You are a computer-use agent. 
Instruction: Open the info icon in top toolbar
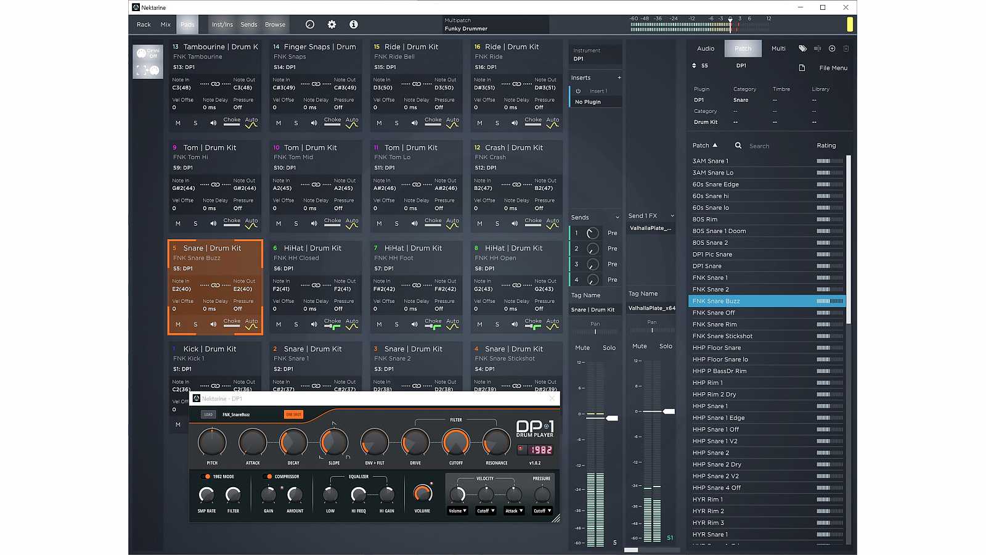click(354, 25)
